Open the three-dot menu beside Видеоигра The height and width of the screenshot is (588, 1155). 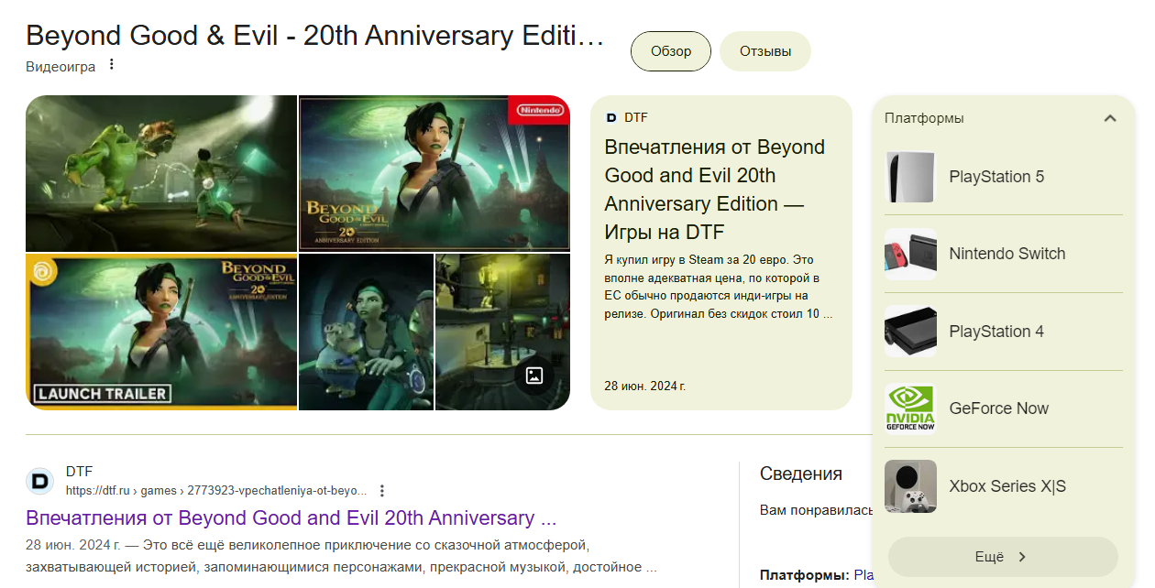click(112, 65)
